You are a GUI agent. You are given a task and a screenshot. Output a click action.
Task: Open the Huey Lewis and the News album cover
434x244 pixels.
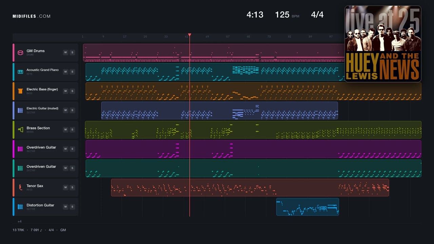[x=383, y=44]
